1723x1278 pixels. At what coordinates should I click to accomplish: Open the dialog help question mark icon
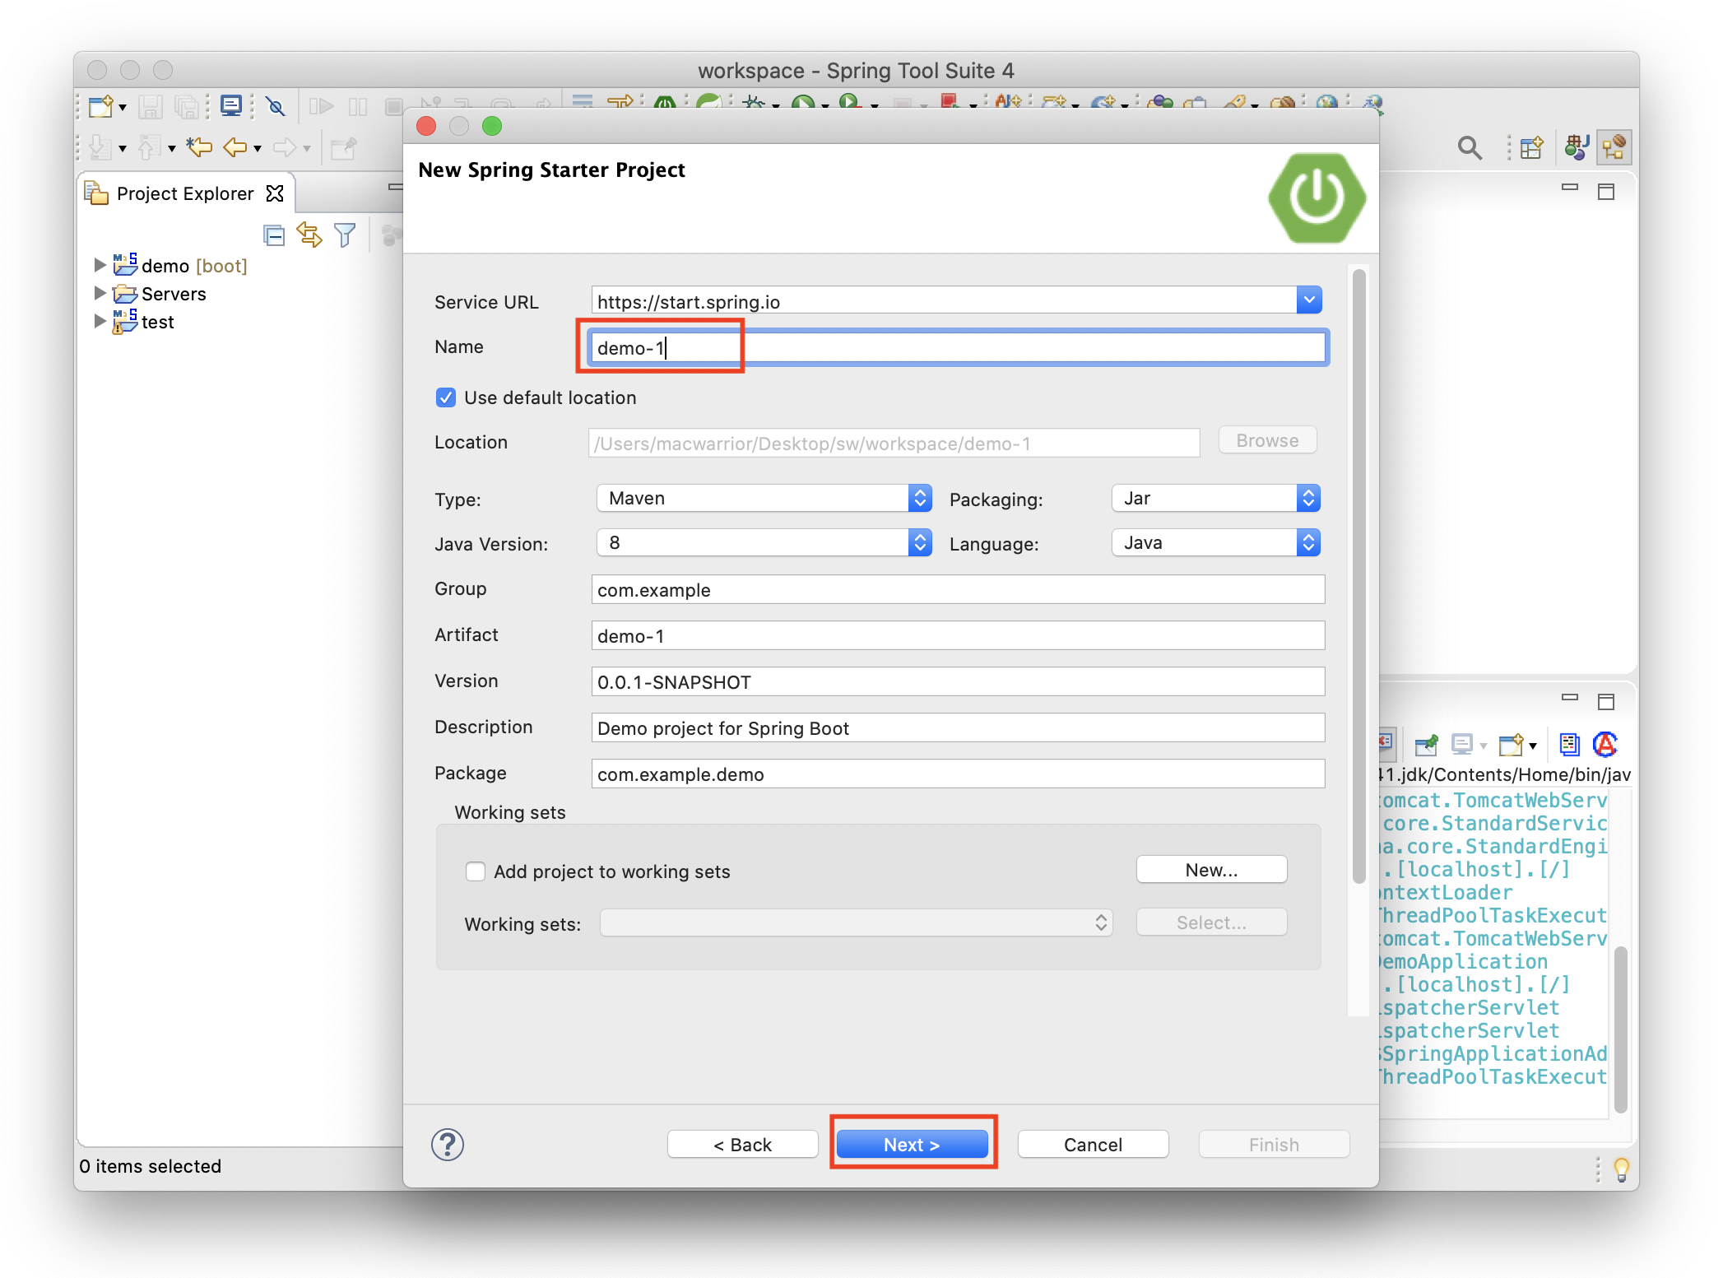(448, 1145)
